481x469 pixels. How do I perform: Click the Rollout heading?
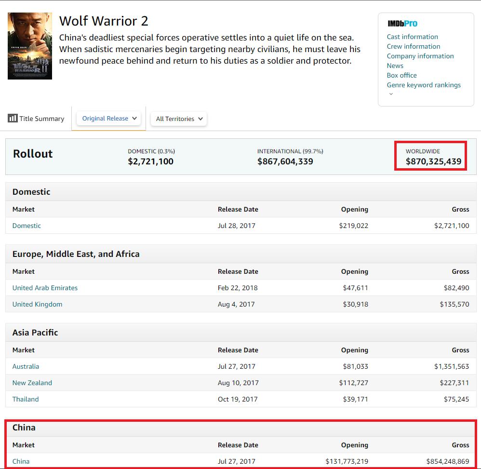tap(33, 154)
